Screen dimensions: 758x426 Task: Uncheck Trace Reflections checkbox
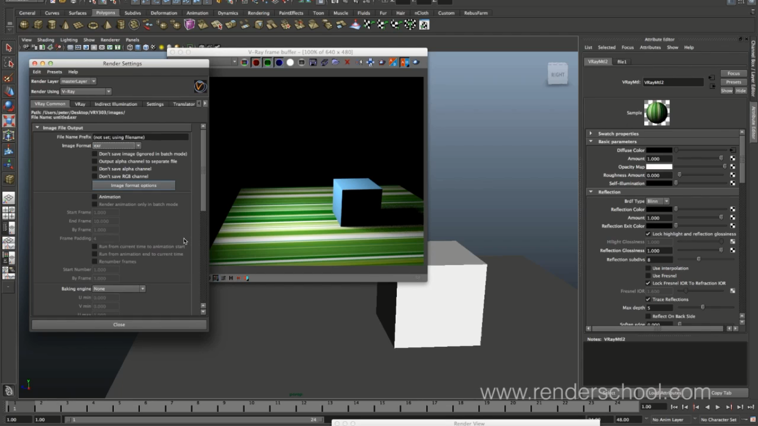[x=648, y=300]
